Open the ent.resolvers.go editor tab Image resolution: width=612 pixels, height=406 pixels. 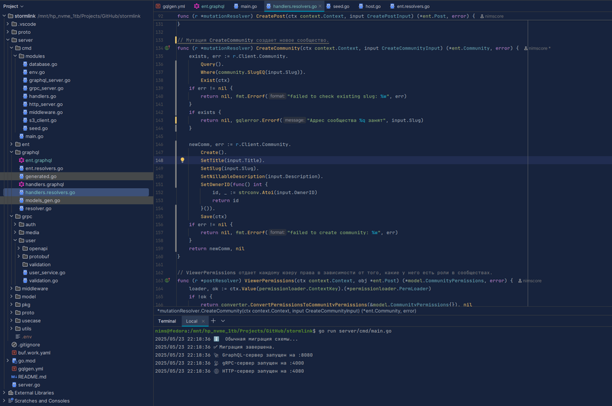[410, 6]
